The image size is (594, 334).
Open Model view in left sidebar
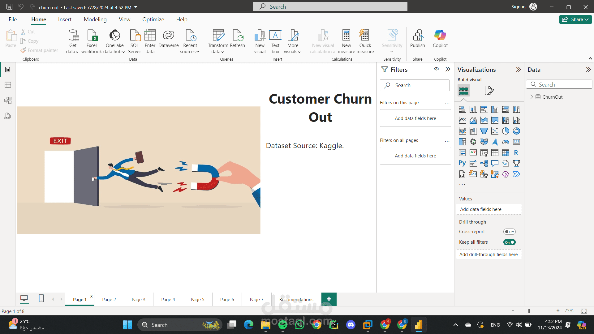(x=8, y=100)
